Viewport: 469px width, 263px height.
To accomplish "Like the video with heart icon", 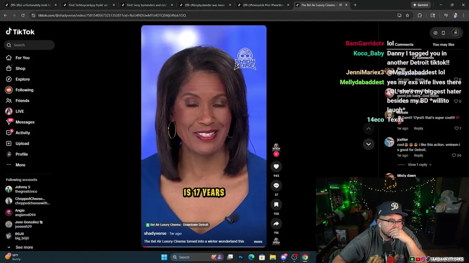I will (276, 167).
